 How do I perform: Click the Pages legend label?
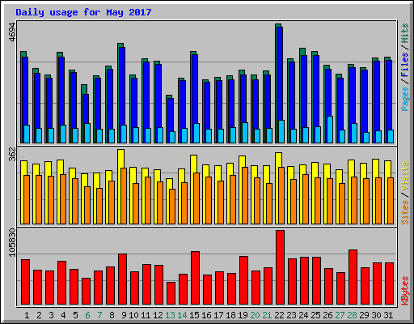click(405, 99)
